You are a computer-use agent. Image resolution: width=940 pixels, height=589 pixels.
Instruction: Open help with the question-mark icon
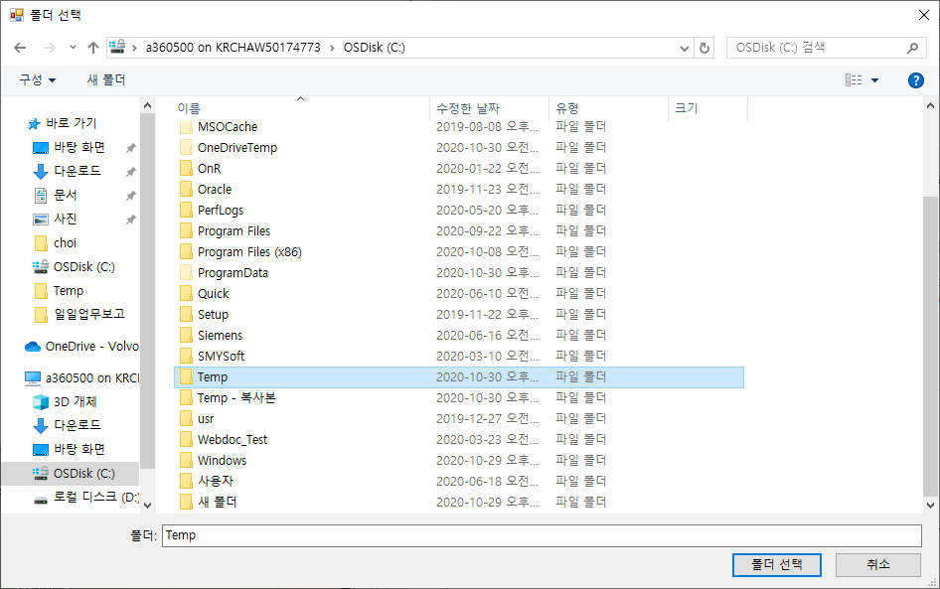pos(915,80)
